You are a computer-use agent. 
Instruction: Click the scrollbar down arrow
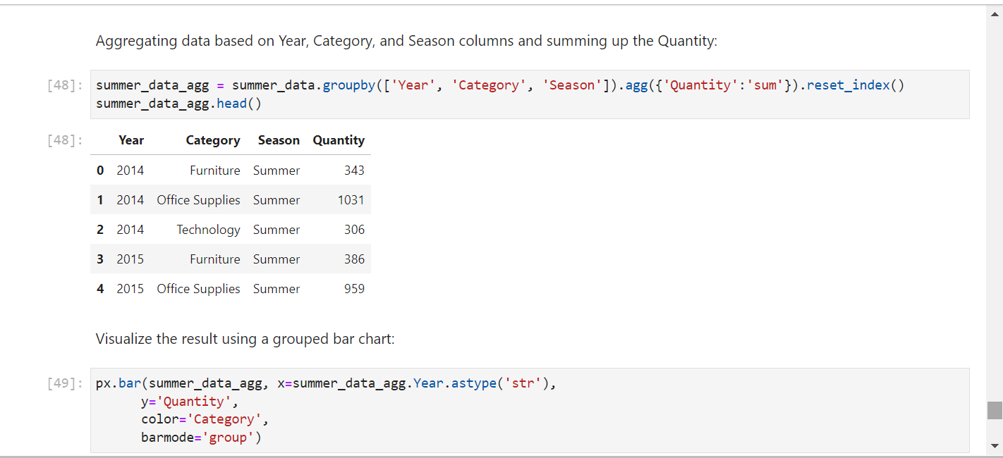(995, 445)
